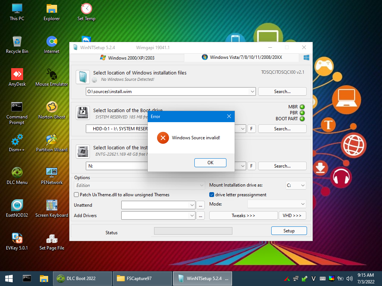This screenshot has width=382, height=286.
Task: Open the Mode dropdown
Action: click(277, 204)
